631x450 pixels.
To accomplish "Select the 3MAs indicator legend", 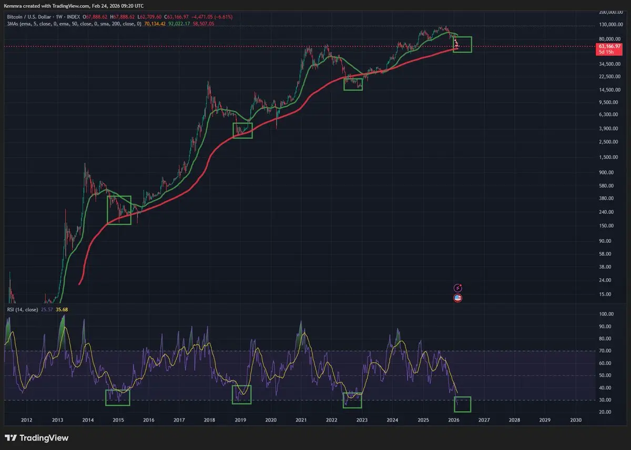I will [x=74, y=24].
